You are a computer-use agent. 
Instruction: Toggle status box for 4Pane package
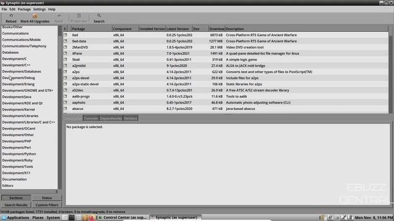click(x=66, y=53)
